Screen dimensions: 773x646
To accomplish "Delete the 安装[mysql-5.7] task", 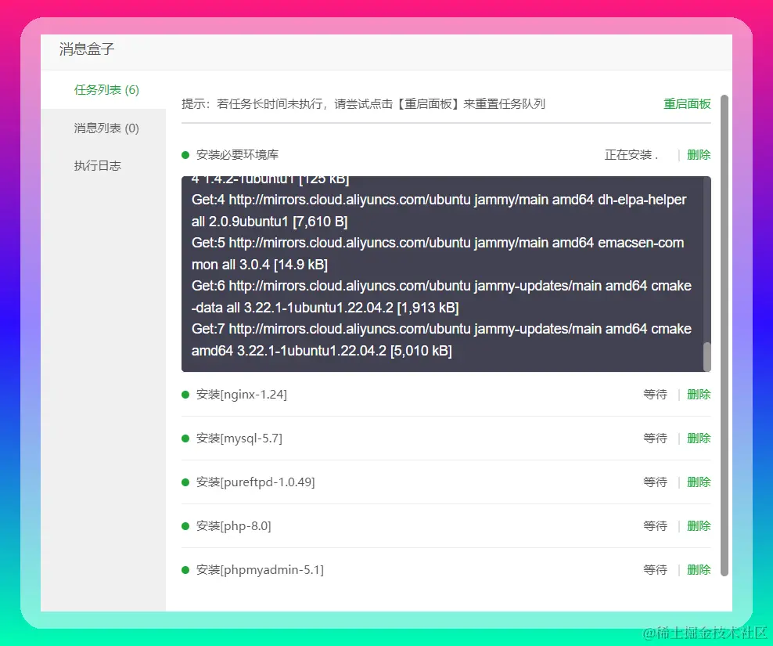I will [x=699, y=438].
